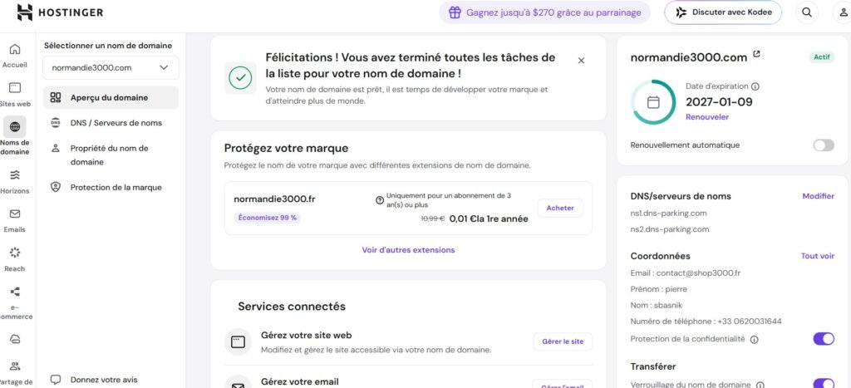Click the search magnifier icon
Image resolution: width=851 pixels, height=388 pixels.
(807, 12)
